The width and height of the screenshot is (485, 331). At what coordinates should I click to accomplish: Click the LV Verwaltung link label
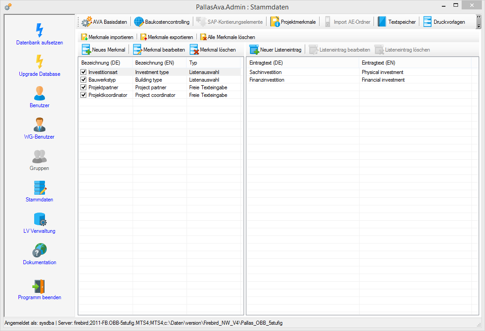(39, 231)
